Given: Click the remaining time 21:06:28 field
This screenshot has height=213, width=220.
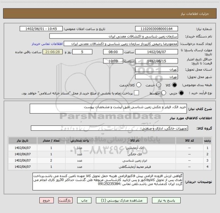Looking at the screenshot, I should coord(53,52).
